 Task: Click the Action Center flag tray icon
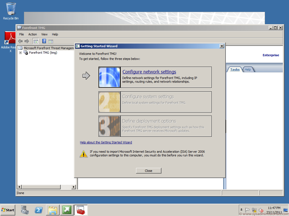247,210
